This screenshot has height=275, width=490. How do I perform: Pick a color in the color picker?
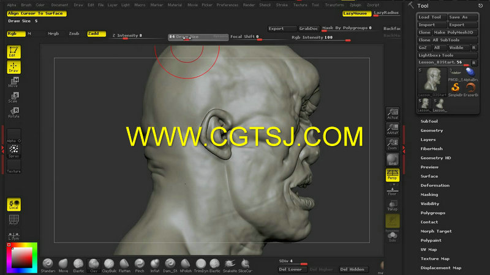[x=22, y=258]
